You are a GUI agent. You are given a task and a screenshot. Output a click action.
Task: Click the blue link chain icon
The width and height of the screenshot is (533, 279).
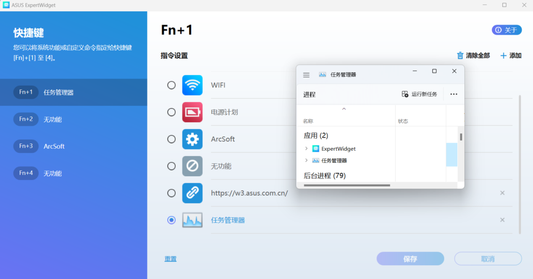pyautogui.click(x=192, y=193)
